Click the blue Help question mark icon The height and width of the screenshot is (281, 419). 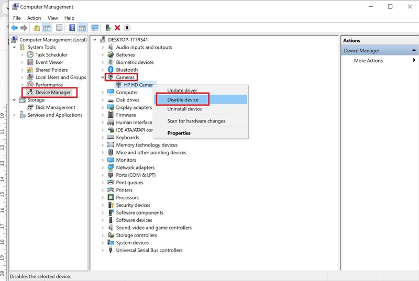tap(72, 28)
